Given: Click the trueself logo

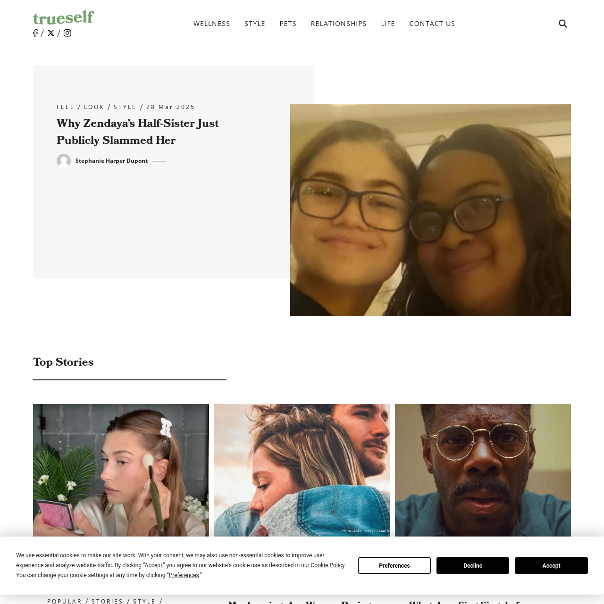Looking at the screenshot, I should coord(64,17).
